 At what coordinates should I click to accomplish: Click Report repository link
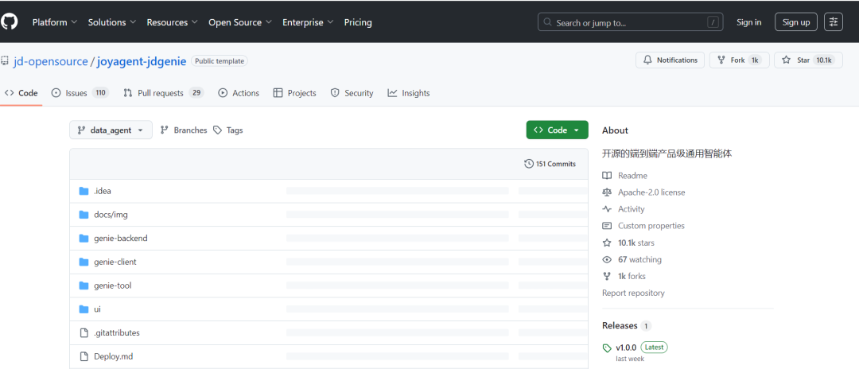tap(633, 293)
